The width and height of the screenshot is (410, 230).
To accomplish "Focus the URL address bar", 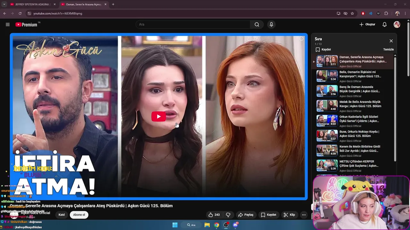I will point(179,13).
